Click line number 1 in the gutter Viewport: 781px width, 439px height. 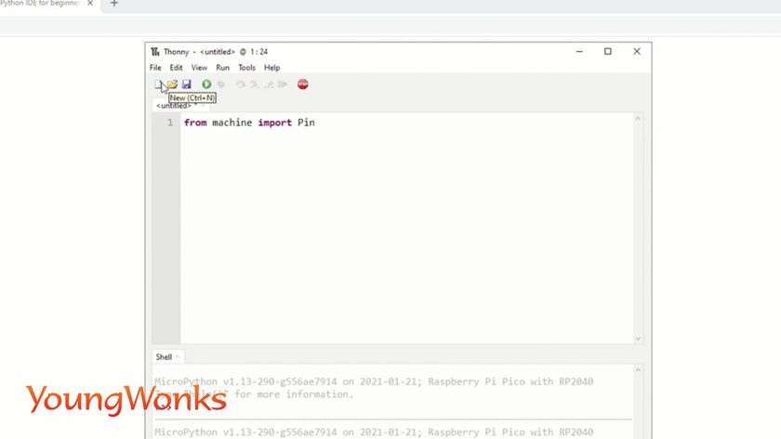170,123
